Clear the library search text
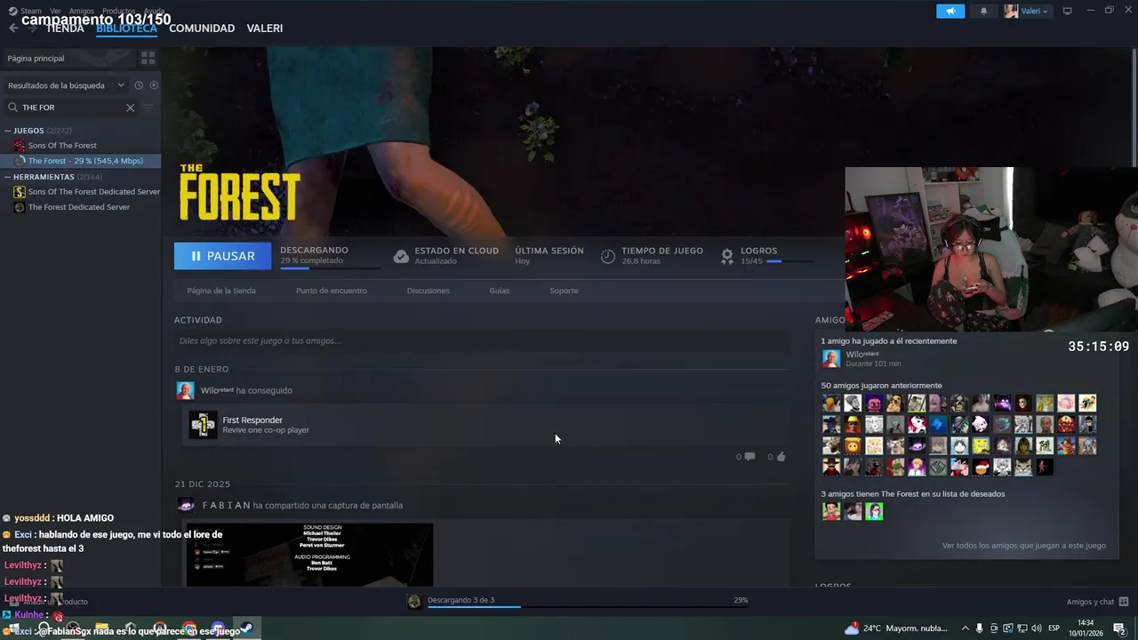The image size is (1138, 640). coord(130,108)
